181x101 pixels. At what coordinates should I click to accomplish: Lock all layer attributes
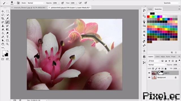click(x=165, y=68)
